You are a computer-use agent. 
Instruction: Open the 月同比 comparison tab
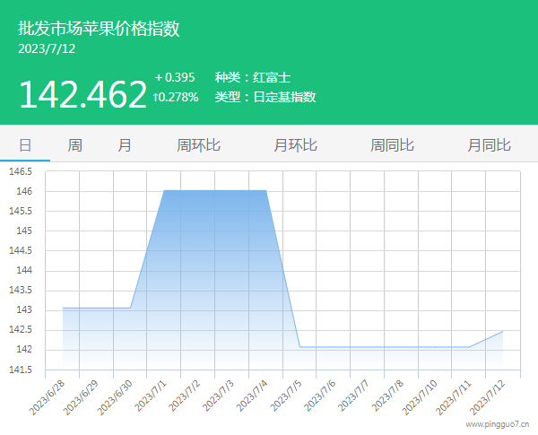pyautogui.click(x=489, y=144)
